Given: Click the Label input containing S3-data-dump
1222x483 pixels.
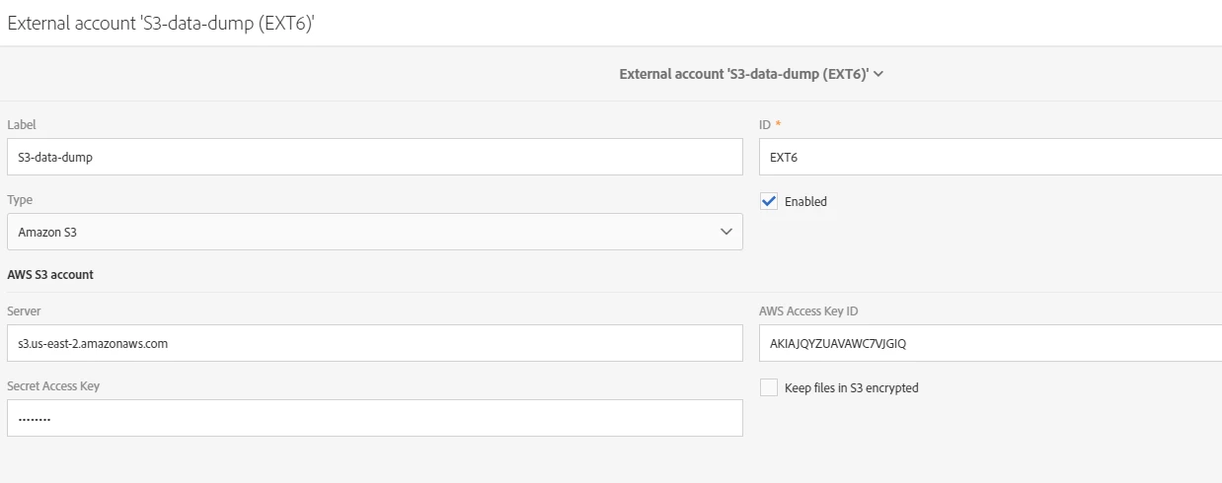Looking at the screenshot, I should 374,157.
